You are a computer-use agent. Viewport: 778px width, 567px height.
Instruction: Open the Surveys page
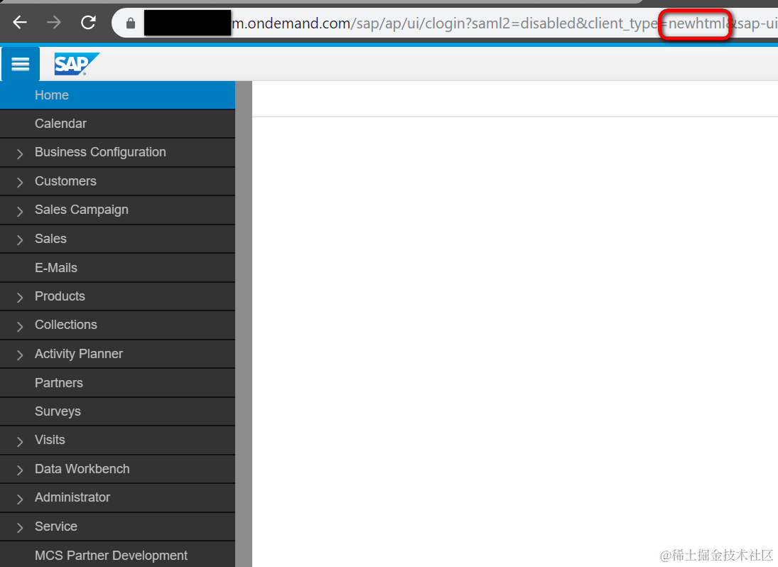pos(58,411)
